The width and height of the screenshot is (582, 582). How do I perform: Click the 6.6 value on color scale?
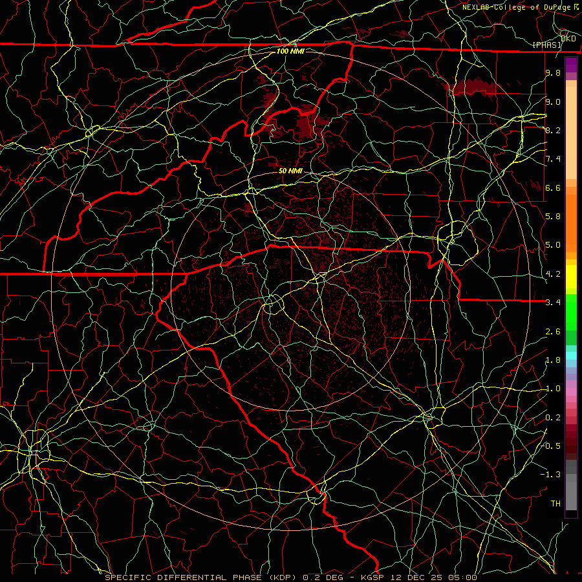[x=553, y=188]
